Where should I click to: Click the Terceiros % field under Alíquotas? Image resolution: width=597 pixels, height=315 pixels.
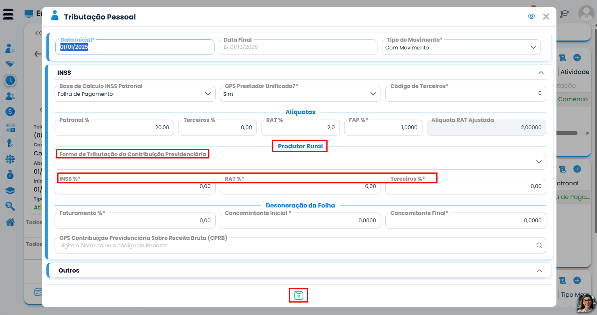218,127
